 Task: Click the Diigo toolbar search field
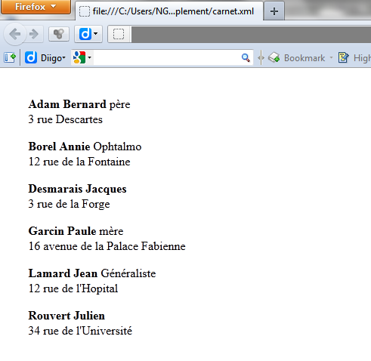166,57
